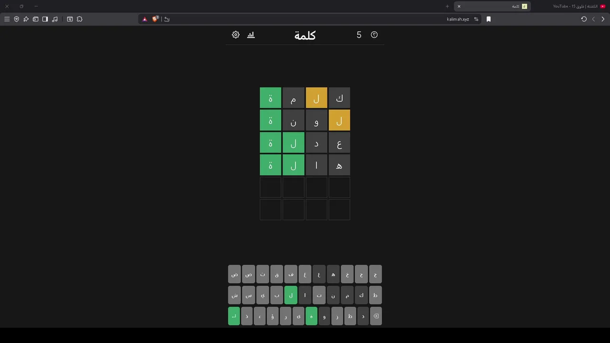Tap the ء key
The width and height of the screenshot is (610, 343).
tap(260, 316)
